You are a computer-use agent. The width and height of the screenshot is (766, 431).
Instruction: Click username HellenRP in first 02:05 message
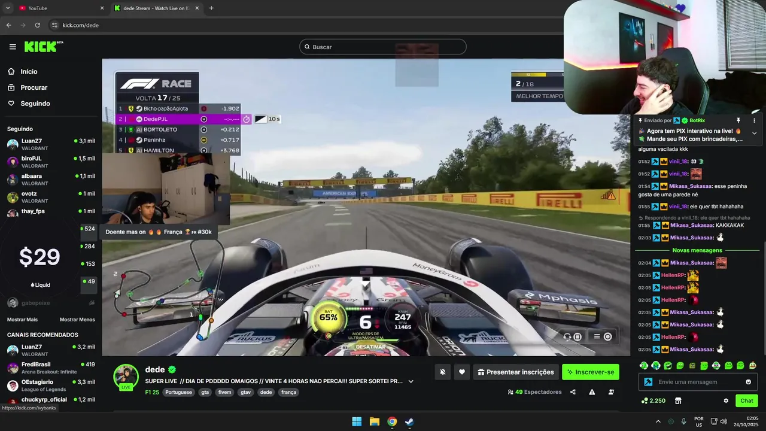point(673,275)
